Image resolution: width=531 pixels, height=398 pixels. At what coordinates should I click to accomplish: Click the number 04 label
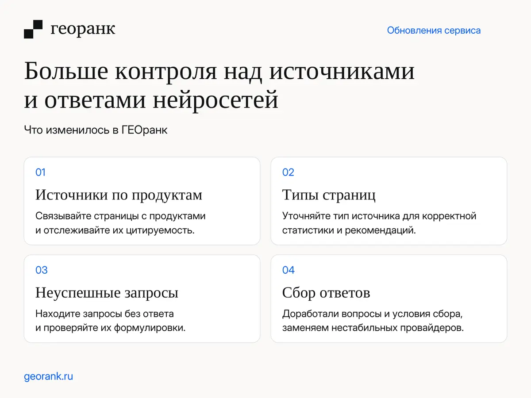pyautogui.click(x=289, y=270)
